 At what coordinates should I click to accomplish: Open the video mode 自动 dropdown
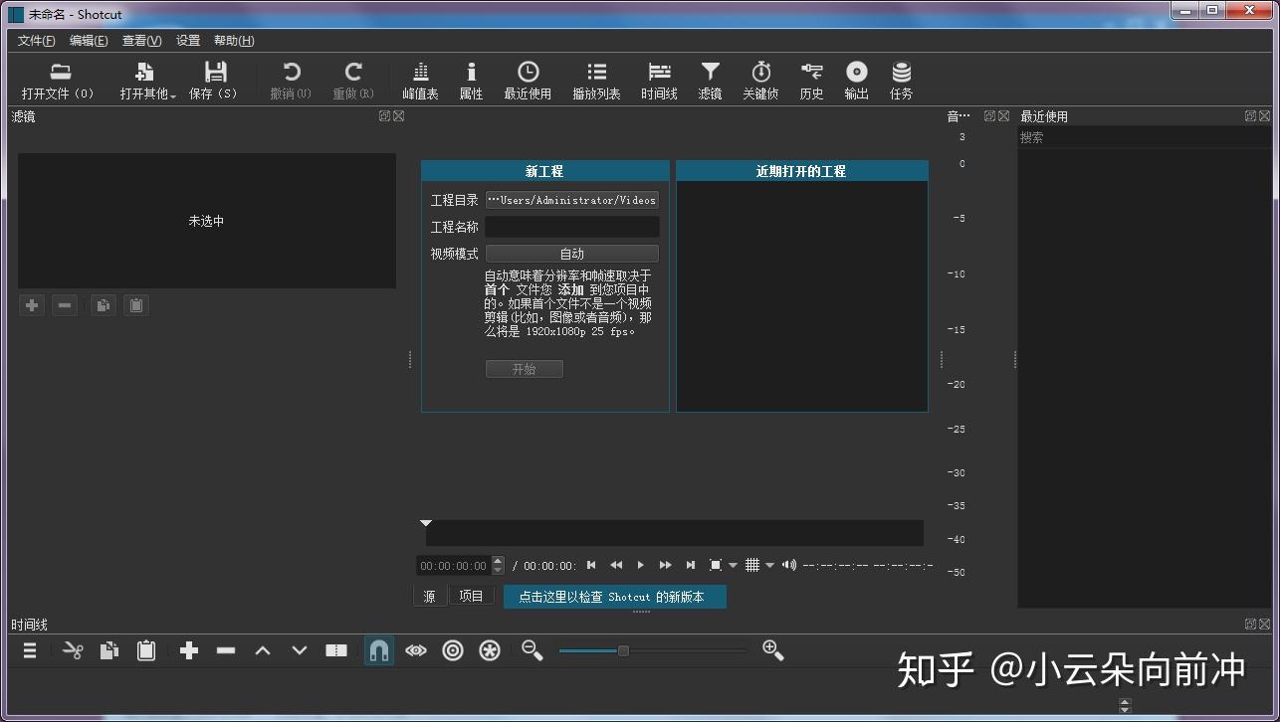(x=572, y=254)
